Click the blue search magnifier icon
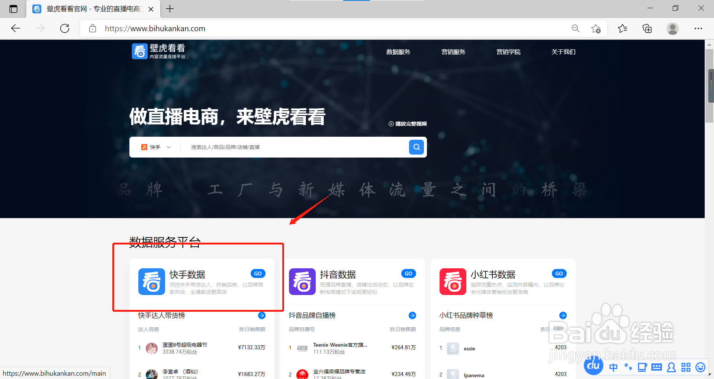Screen dimensions: 714x379 (416, 147)
